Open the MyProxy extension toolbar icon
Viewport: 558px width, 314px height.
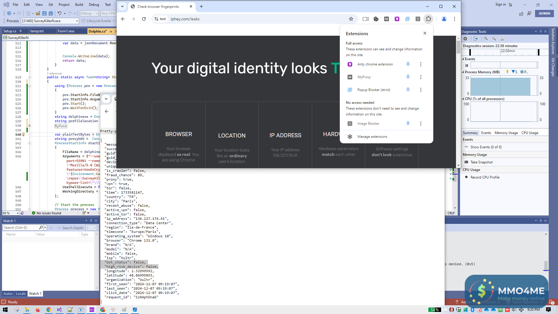(x=386, y=19)
